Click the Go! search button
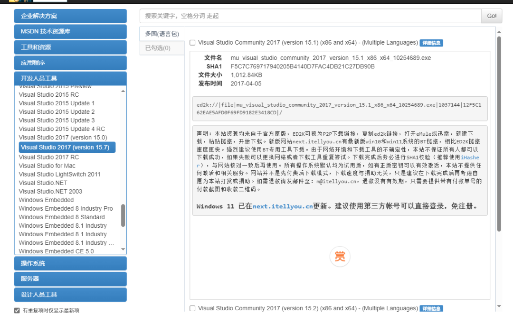The image size is (513, 315). pos(491,16)
